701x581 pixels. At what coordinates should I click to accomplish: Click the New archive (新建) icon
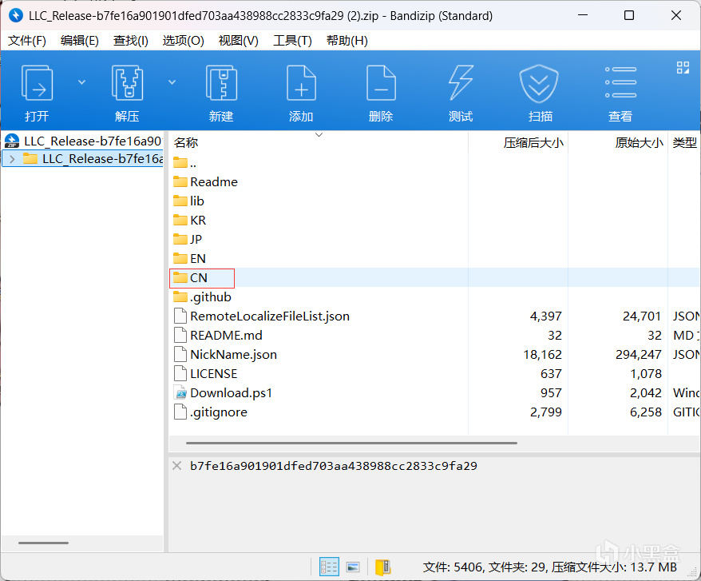pos(221,83)
